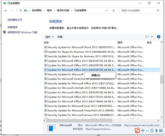
Task: Select 程序和功能 in the breadcrumb path
Action: 63,10
